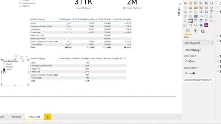Image resolution: width=221 pixels, height=124 pixels.
Task: Open the Tipo Devolucion field well dropdown
Action: (209, 43)
